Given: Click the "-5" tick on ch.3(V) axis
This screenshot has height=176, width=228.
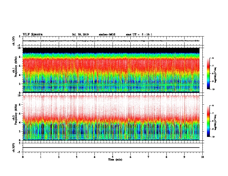Looking at the screenshot, I should pos(19,152).
